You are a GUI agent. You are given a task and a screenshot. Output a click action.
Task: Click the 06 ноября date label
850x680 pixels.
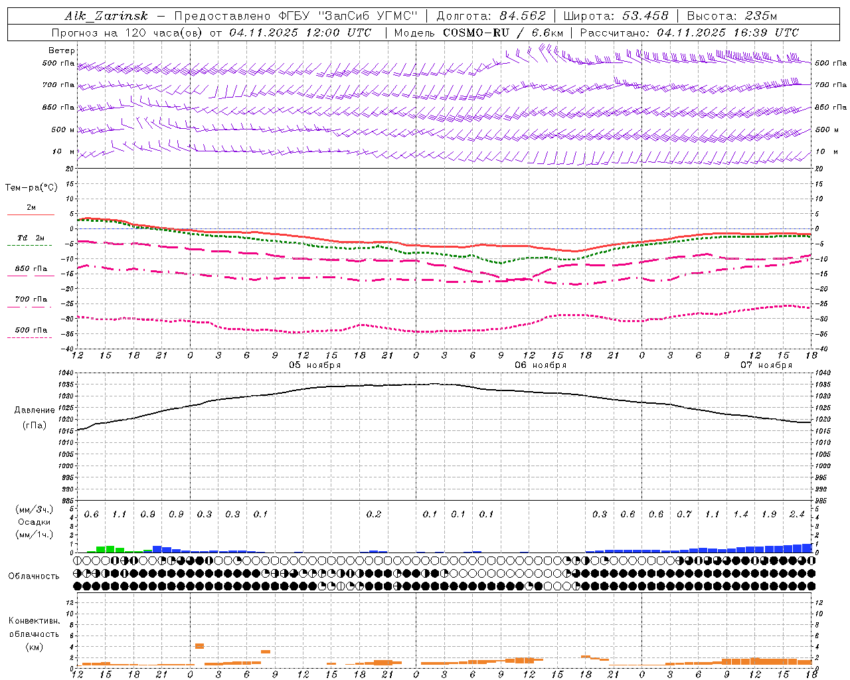tap(541, 365)
